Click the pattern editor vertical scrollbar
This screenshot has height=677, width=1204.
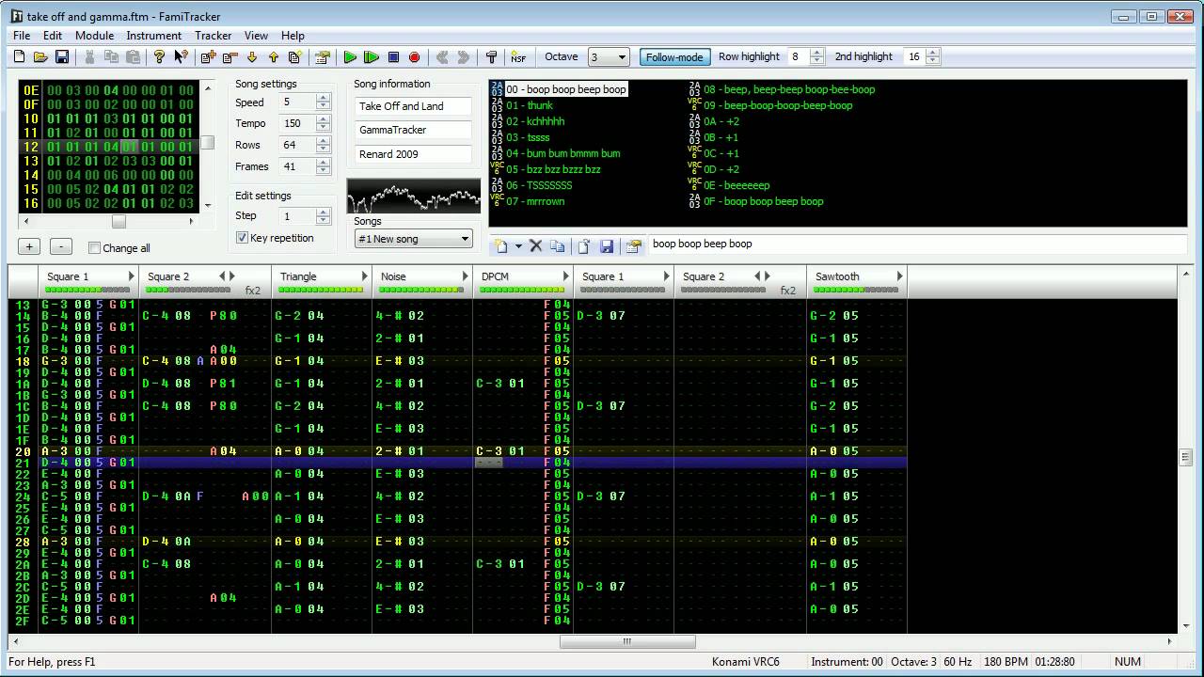(1185, 456)
